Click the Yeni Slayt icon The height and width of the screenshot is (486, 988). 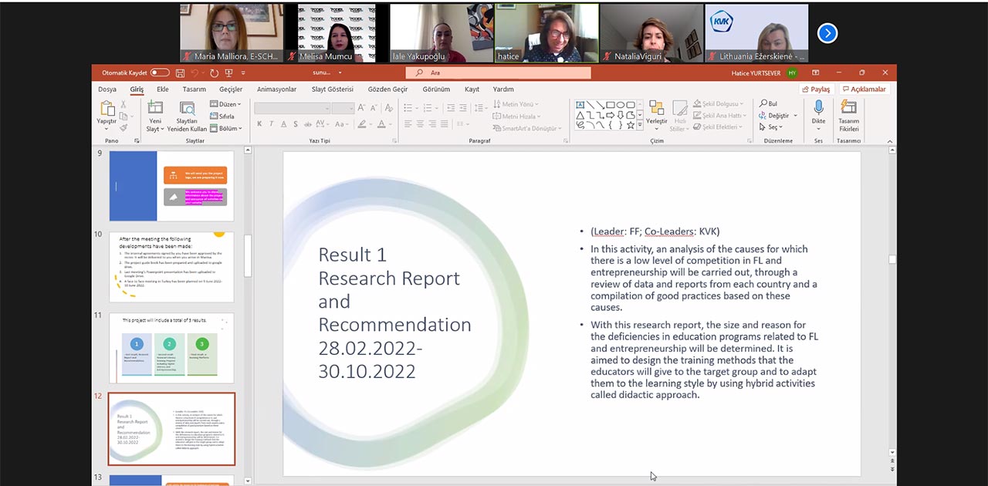155,109
